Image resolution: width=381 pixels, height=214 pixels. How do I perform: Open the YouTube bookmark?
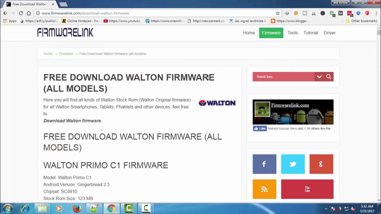(122, 21)
